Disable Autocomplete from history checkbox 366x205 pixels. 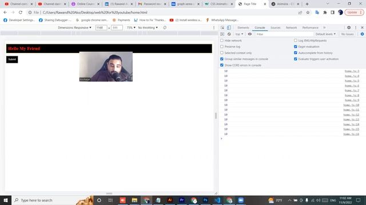pyautogui.click(x=296, y=53)
